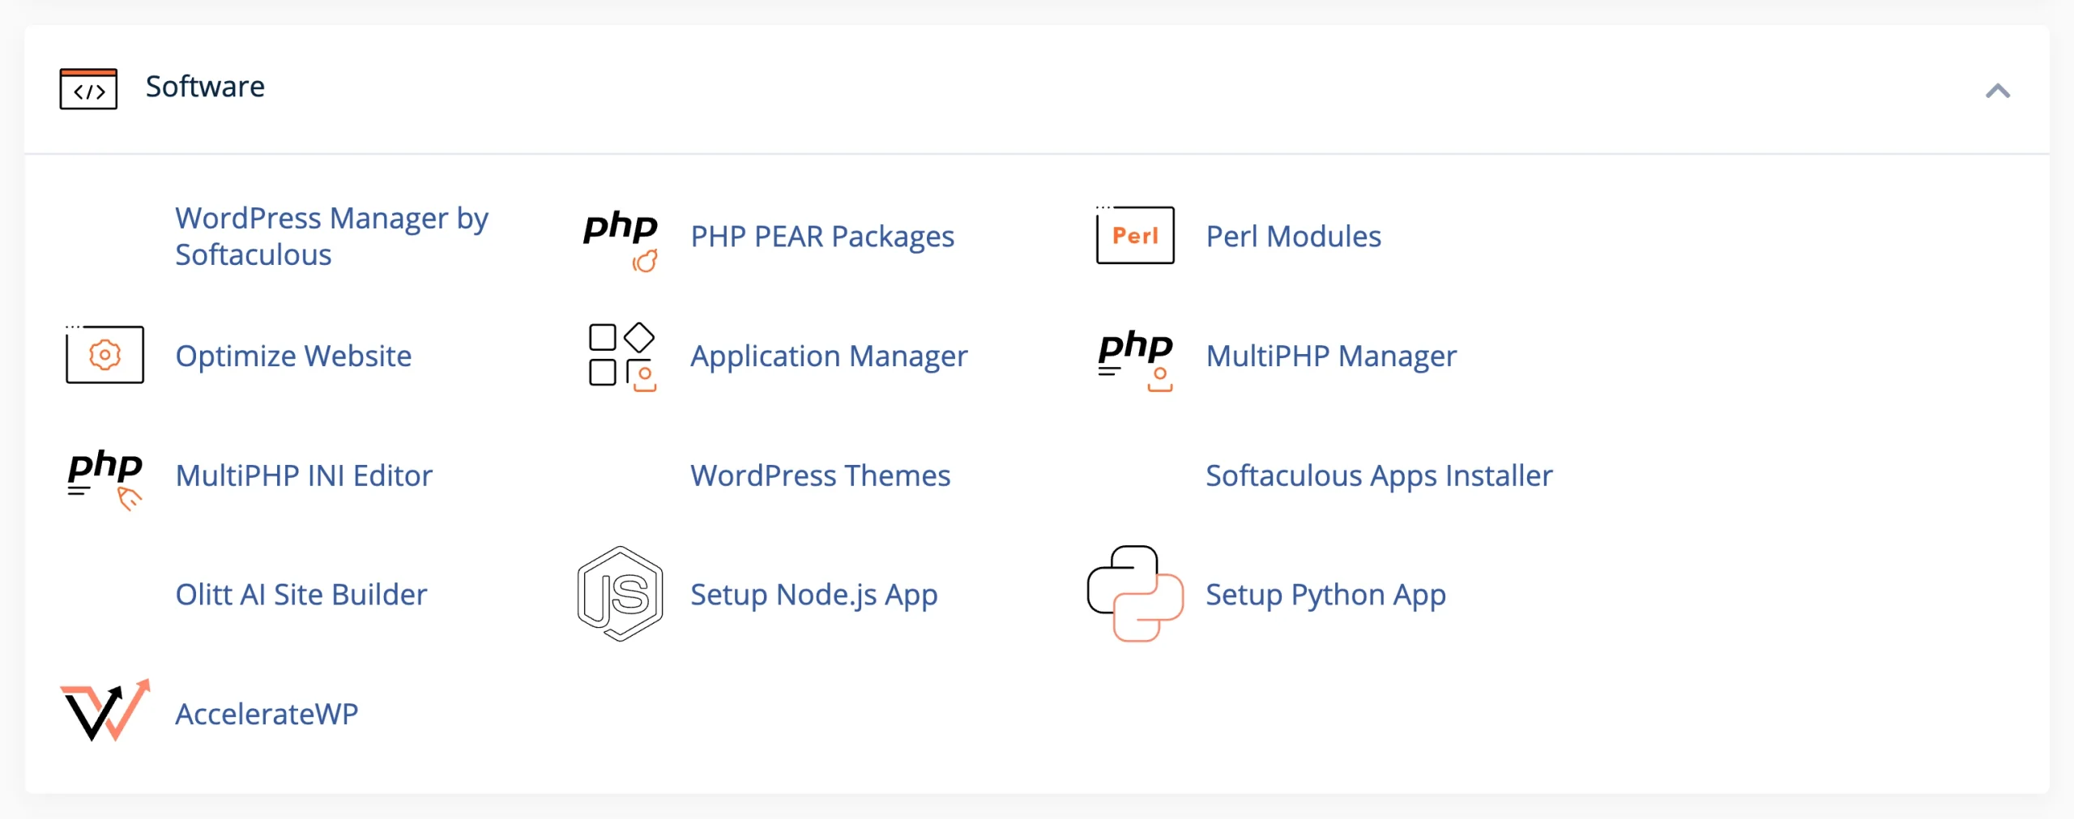Open Olitt AI Site Builder
Screen dimensions: 2074x819
point(301,595)
